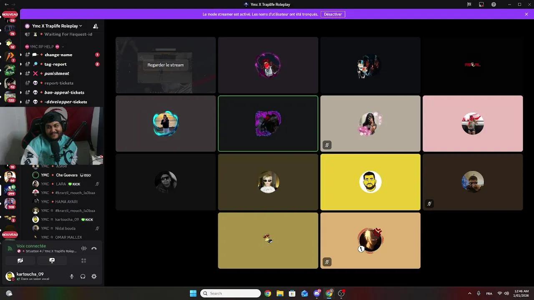Check the green voice connection quality icon
The image size is (534, 300).
click(9, 248)
